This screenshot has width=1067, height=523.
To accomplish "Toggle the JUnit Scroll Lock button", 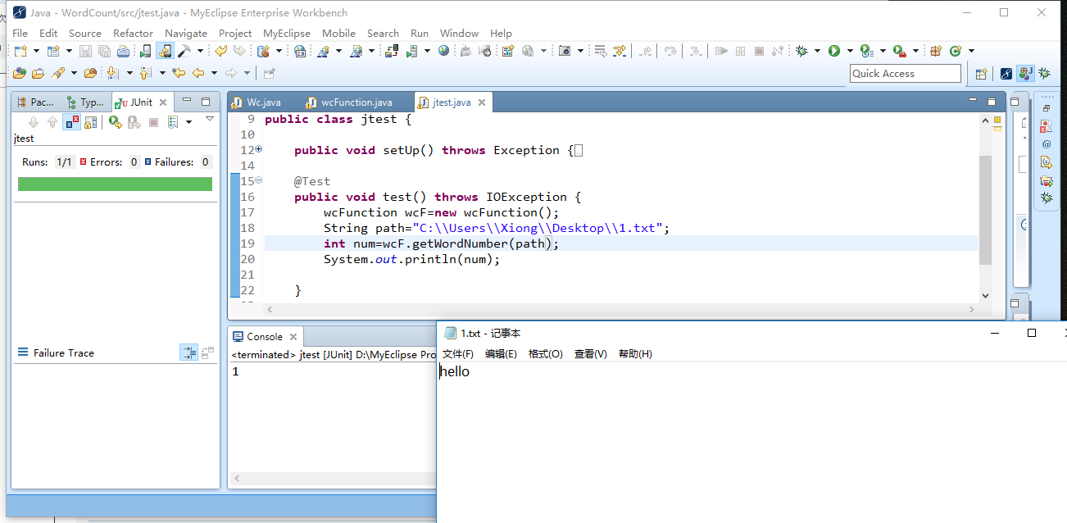I will pyautogui.click(x=91, y=122).
